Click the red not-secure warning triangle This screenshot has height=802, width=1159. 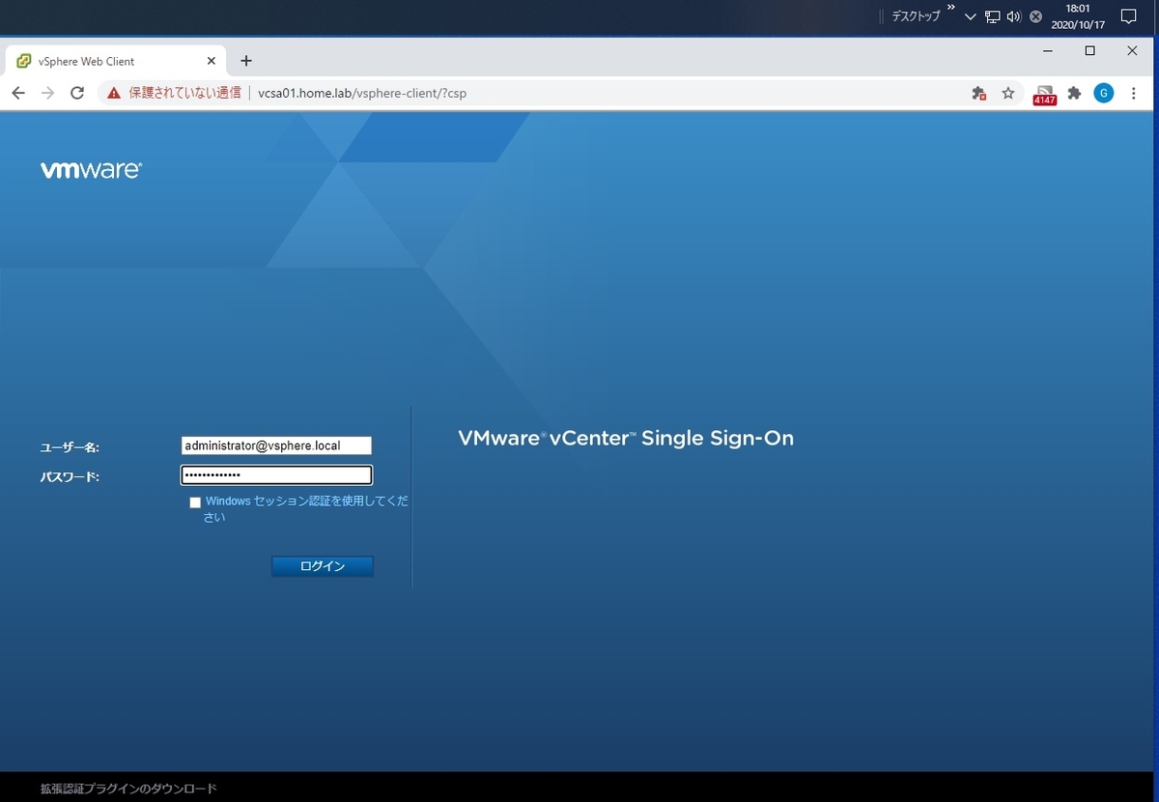(x=114, y=94)
